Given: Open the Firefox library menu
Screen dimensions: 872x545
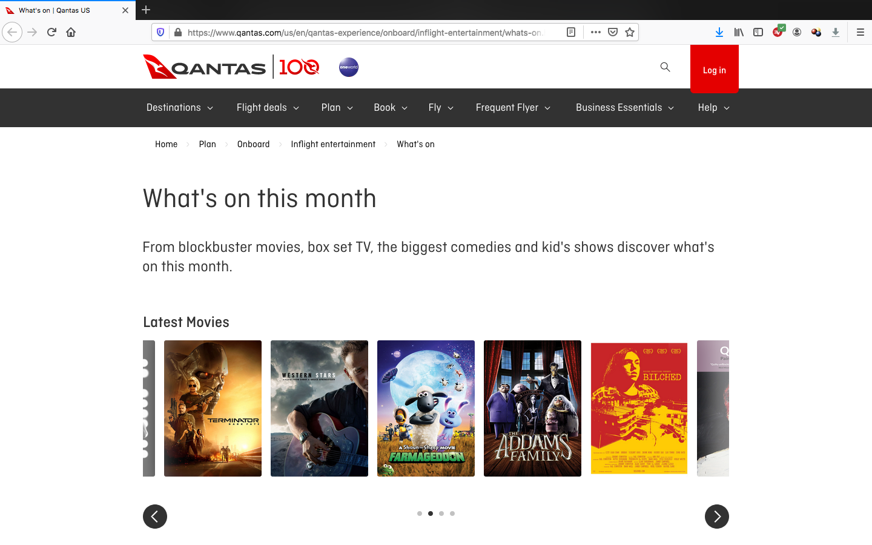Looking at the screenshot, I should [x=739, y=32].
